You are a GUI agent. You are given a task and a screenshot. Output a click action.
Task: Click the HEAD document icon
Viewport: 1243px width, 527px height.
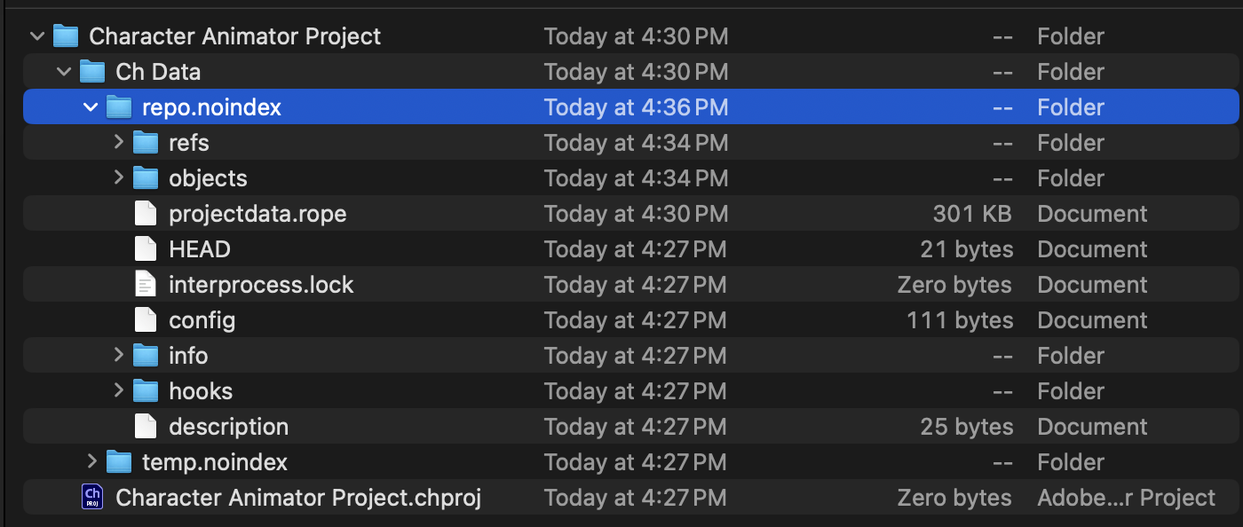(145, 249)
